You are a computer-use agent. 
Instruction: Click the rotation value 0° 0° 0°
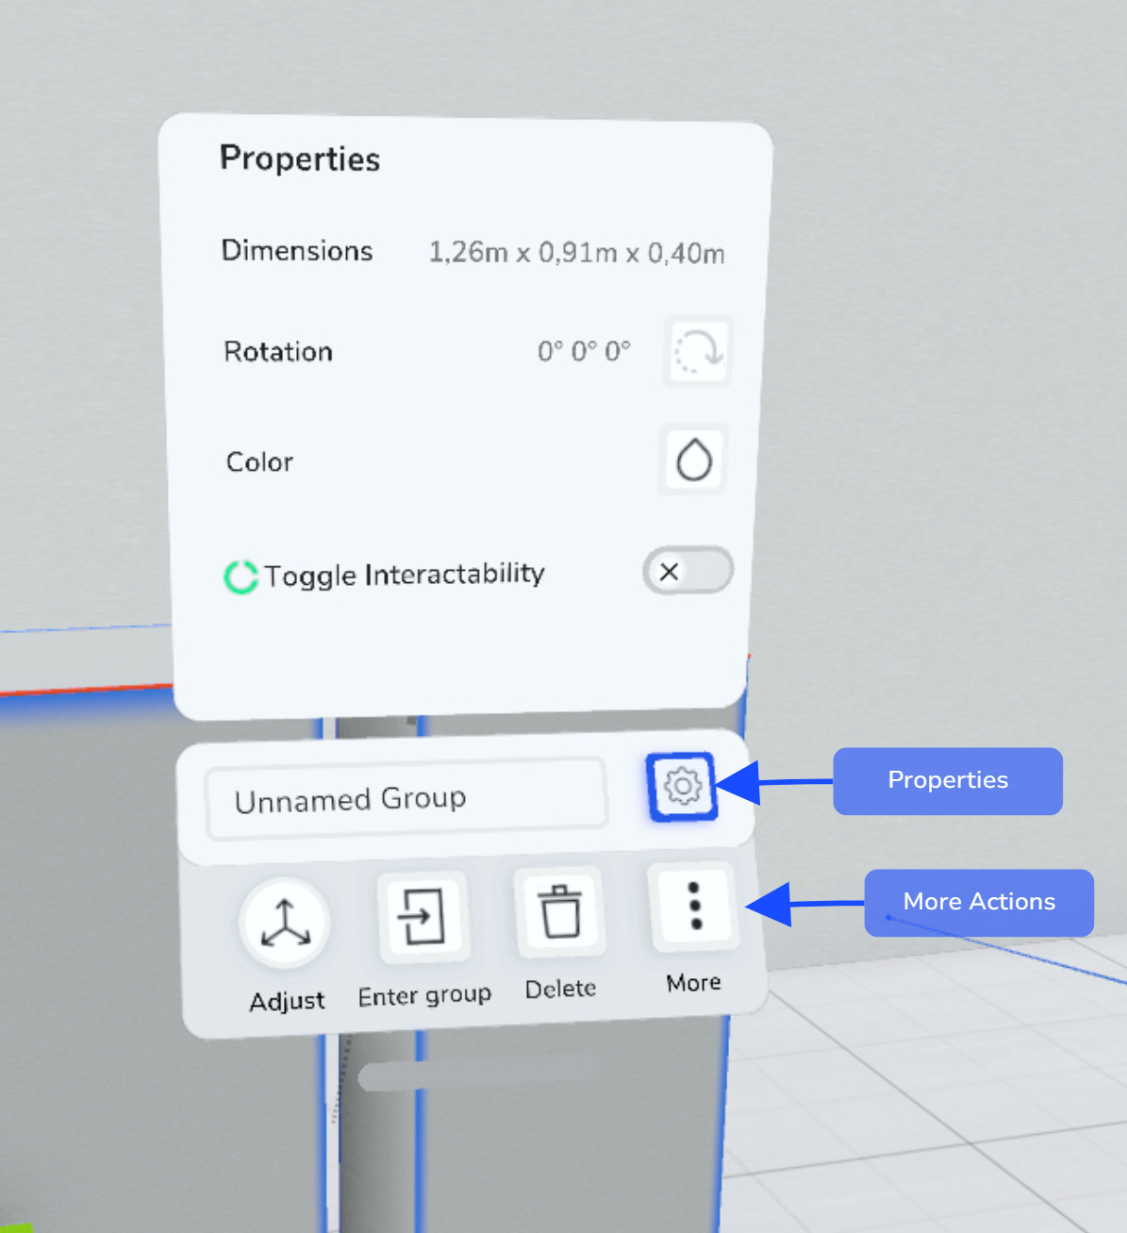[584, 352]
